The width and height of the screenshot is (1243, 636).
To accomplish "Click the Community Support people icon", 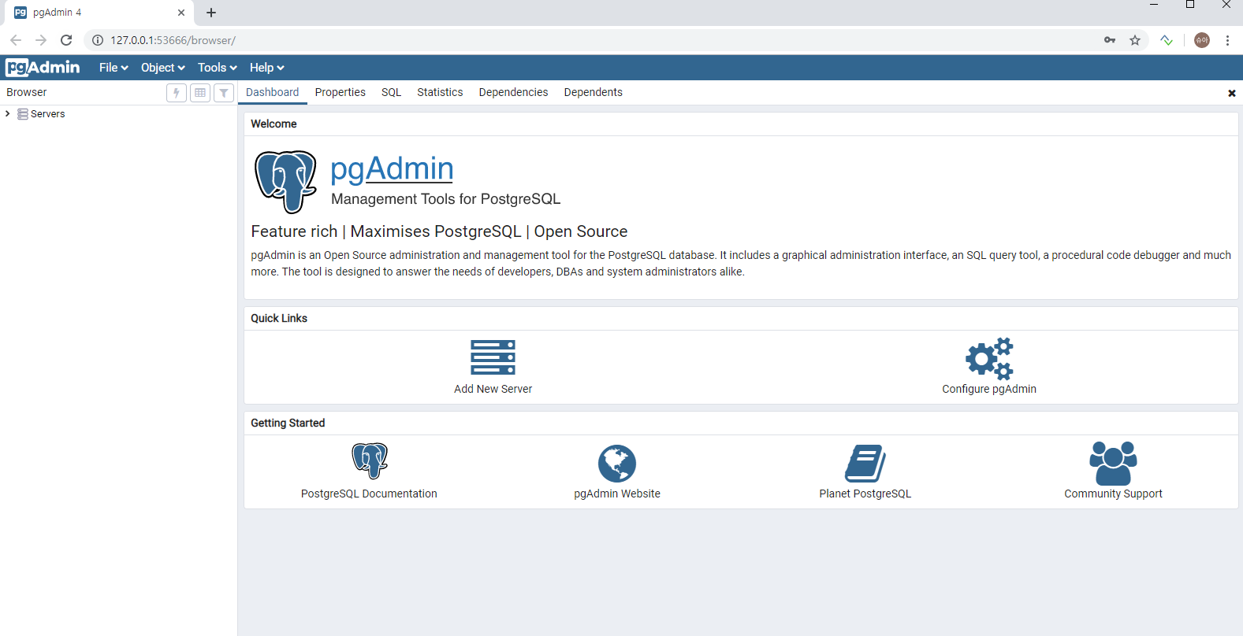I will point(1113,463).
